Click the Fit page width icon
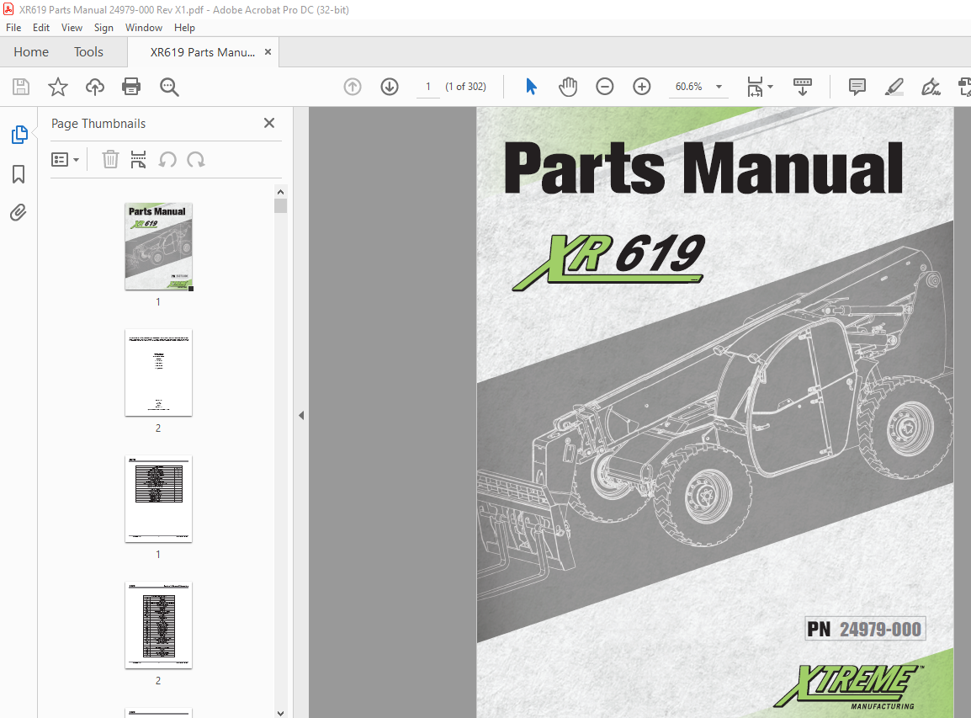 755,87
